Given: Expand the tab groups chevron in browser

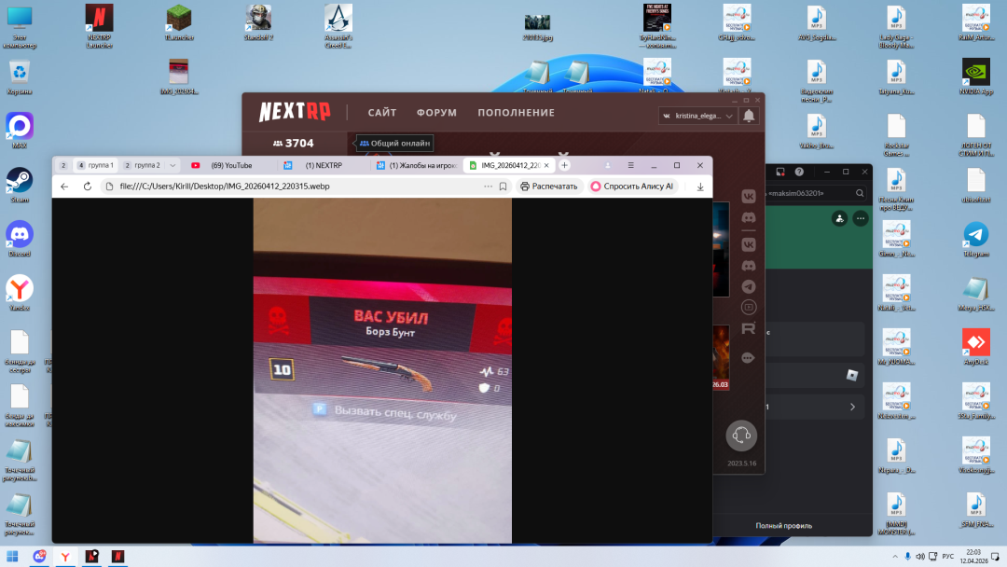Looking at the screenshot, I should coord(172,165).
